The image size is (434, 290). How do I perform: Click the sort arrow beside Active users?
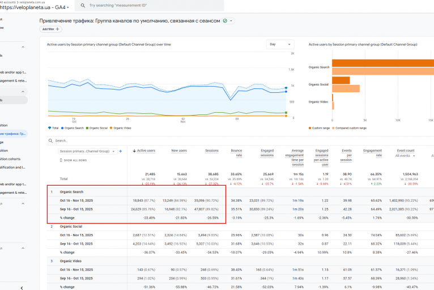[135, 151]
